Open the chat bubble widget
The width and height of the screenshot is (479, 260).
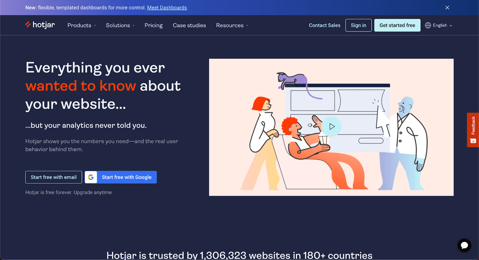coord(464,245)
